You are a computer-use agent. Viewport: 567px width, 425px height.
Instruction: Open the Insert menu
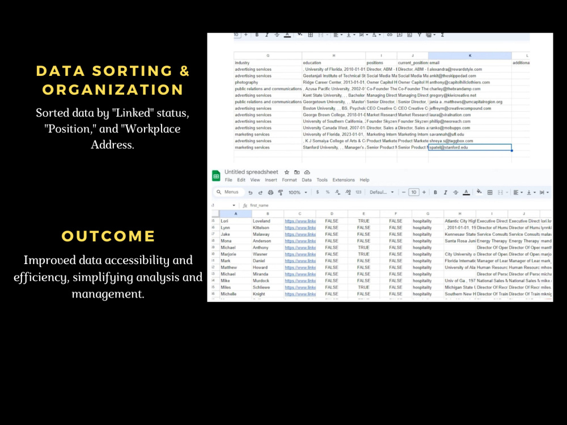tap(271, 180)
